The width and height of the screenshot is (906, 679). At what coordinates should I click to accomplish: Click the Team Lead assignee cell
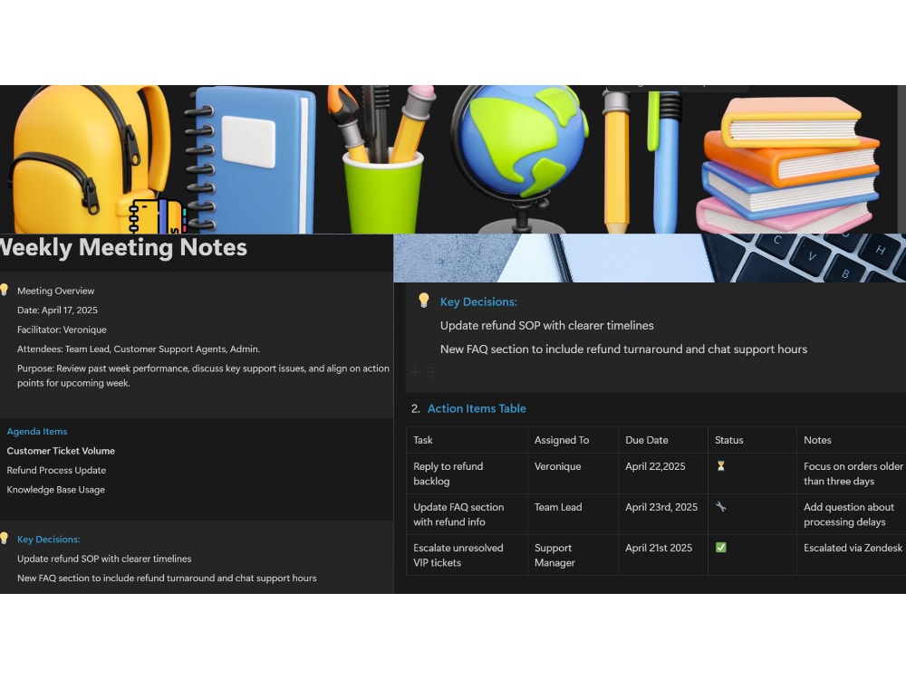tap(573, 514)
